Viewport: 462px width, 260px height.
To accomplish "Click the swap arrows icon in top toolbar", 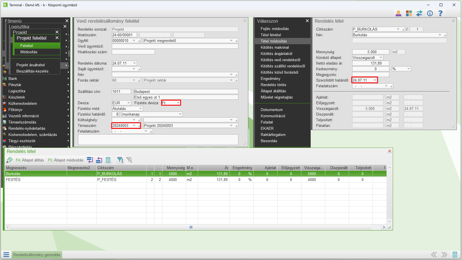I will point(419,13).
